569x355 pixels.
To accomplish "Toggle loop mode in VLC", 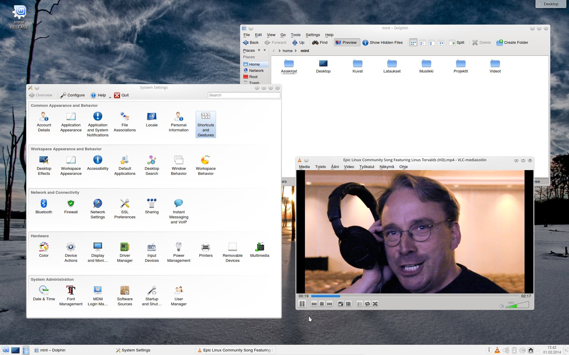I will coord(367,304).
